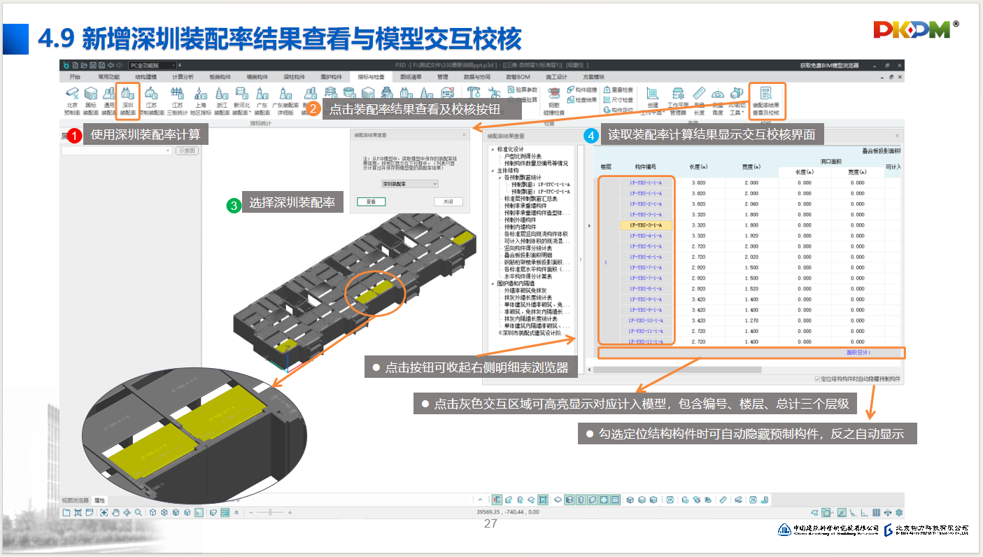Switch to the 视图浏览器 panel tab
This screenshot has width=983, height=557.
(76, 500)
